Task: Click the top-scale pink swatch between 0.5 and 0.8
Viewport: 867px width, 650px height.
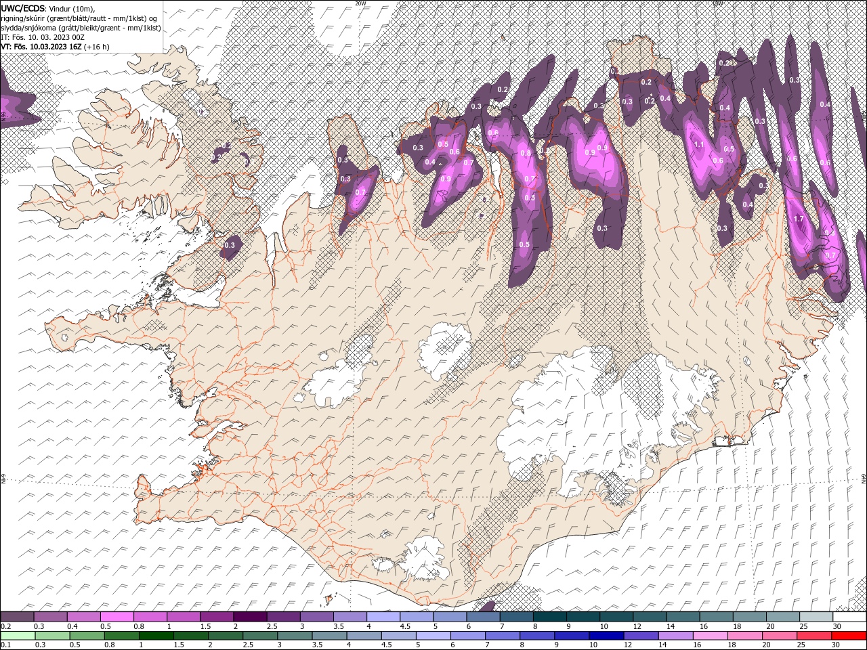Action: coord(117,617)
